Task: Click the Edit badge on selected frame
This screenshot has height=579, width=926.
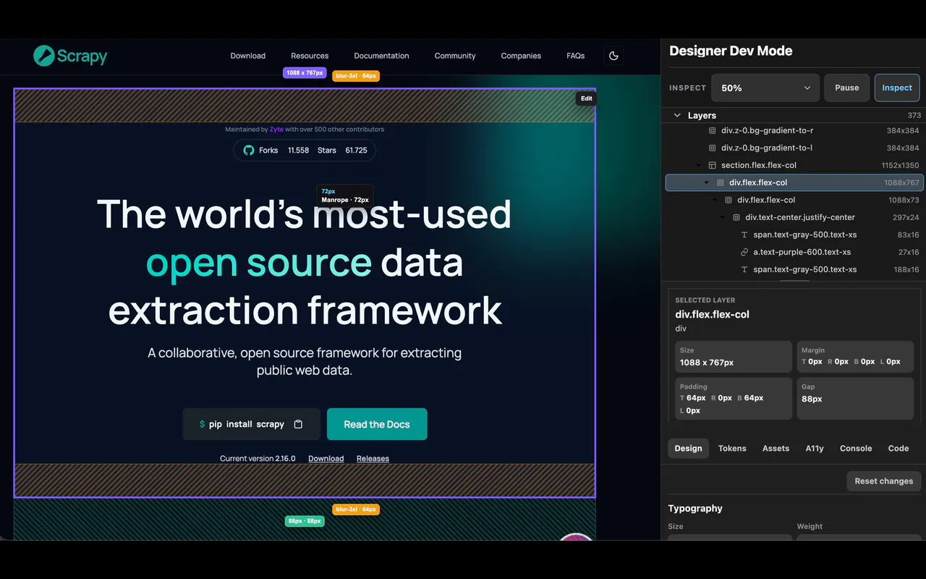Action: [x=587, y=98]
